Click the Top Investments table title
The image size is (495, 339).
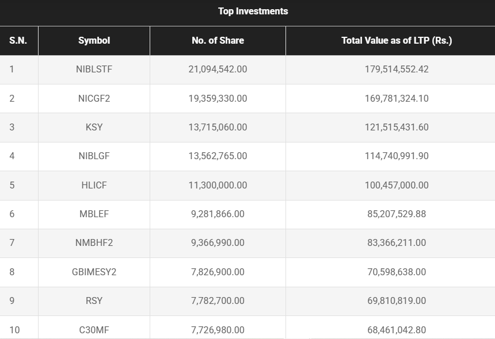click(253, 11)
